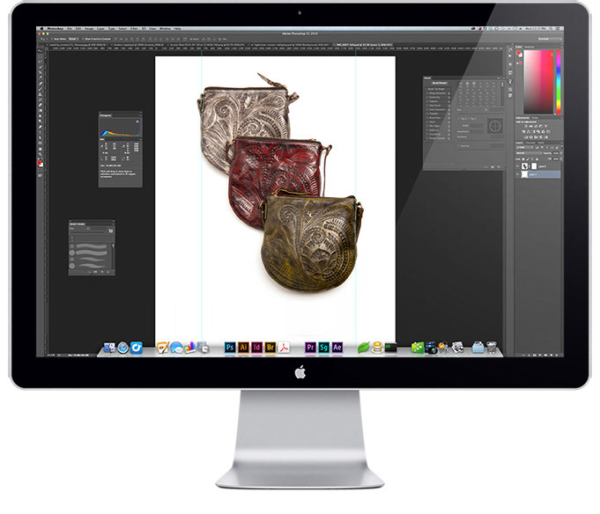600x514 pixels.
Task: Open the Trash in the Dock
Action: click(x=492, y=348)
